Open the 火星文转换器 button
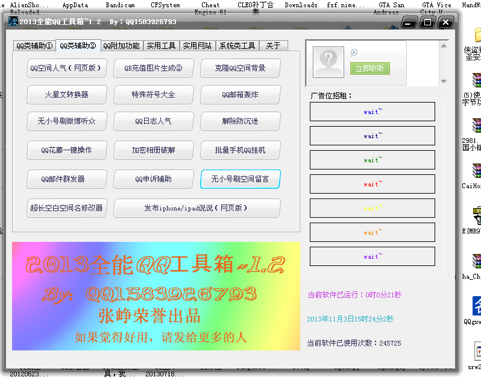 66,95
